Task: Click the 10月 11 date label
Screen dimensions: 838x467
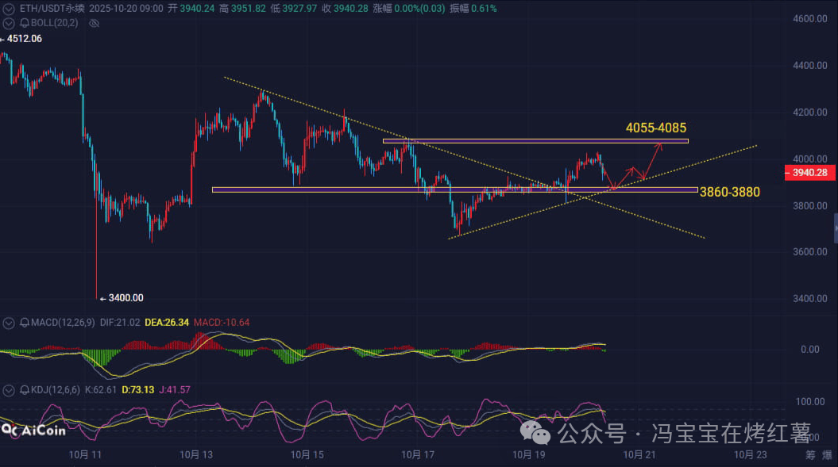Action: 85,455
